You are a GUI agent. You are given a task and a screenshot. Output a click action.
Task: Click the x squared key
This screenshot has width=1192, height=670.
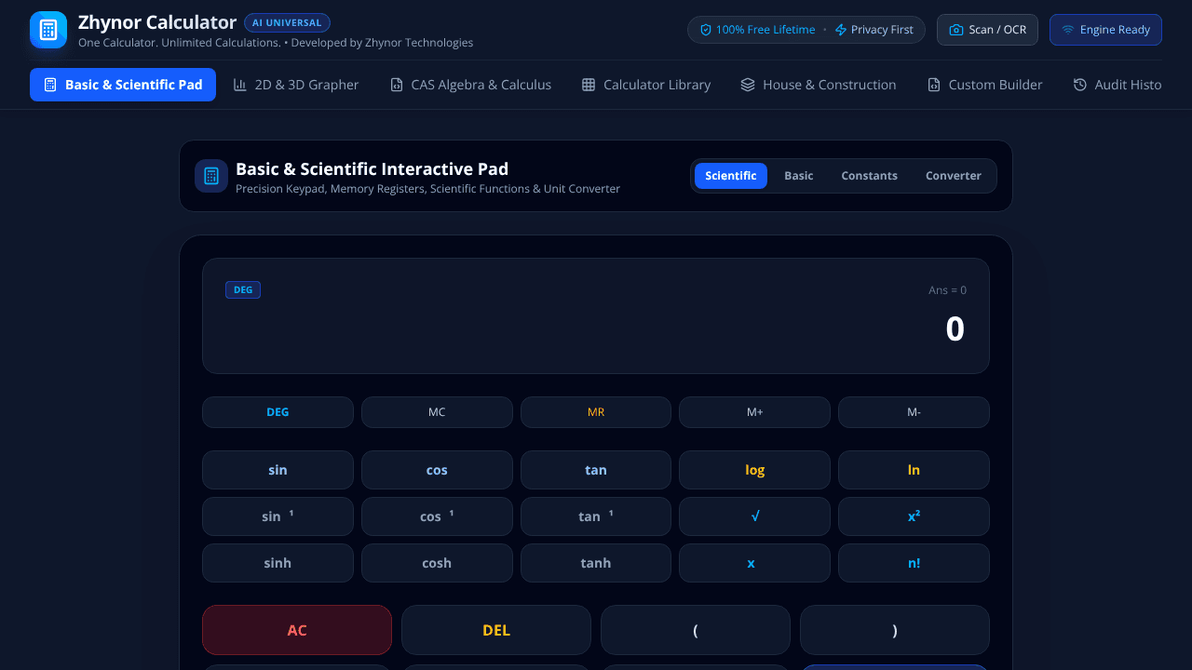[914, 516]
